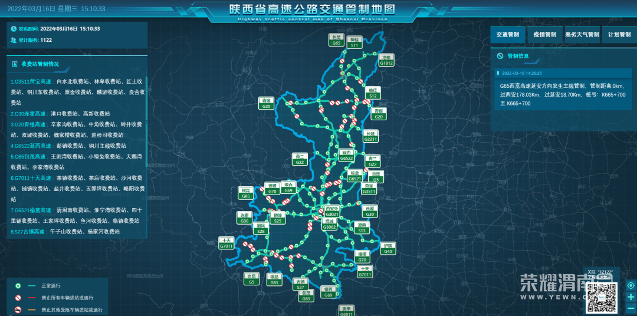Click the map locate/recenter icon

click(x=631, y=286)
